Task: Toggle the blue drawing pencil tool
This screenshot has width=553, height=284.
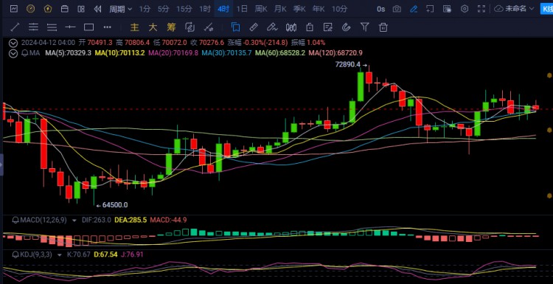Action: pyautogui.click(x=414, y=9)
